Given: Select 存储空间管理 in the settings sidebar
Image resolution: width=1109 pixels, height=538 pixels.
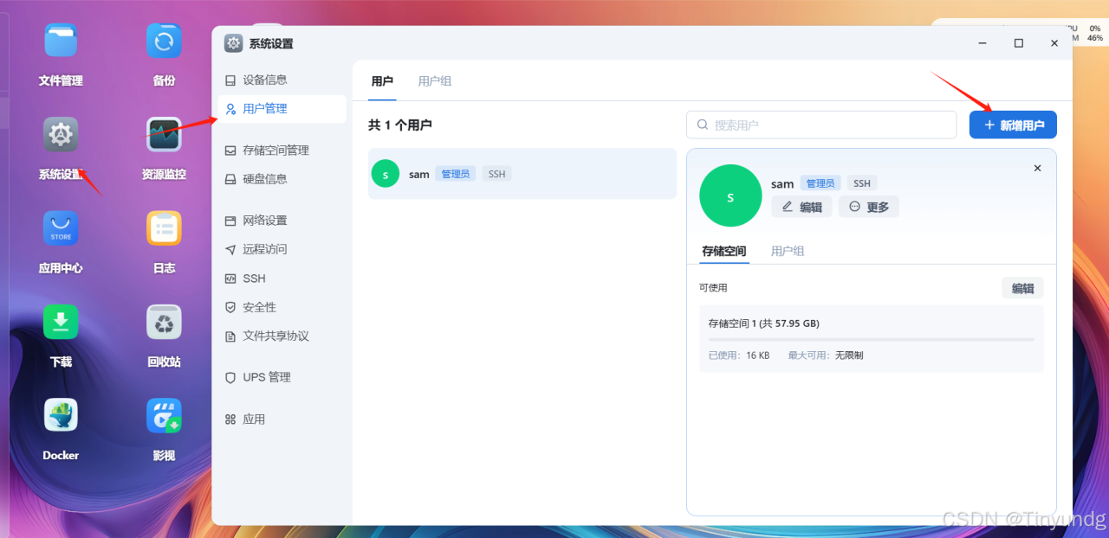Looking at the screenshot, I should (277, 150).
